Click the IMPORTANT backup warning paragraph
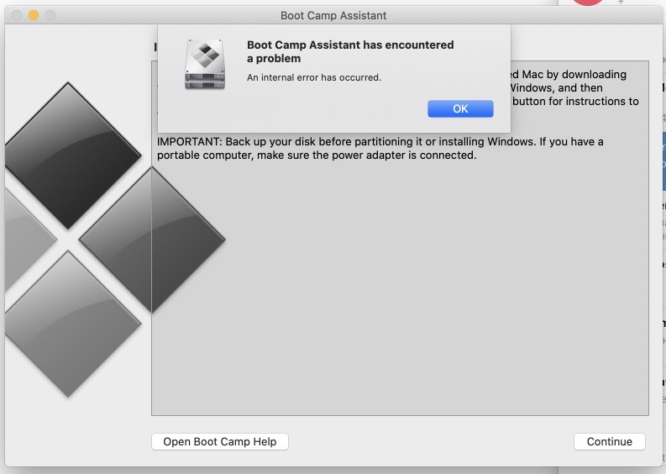 click(x=380, y=149)
